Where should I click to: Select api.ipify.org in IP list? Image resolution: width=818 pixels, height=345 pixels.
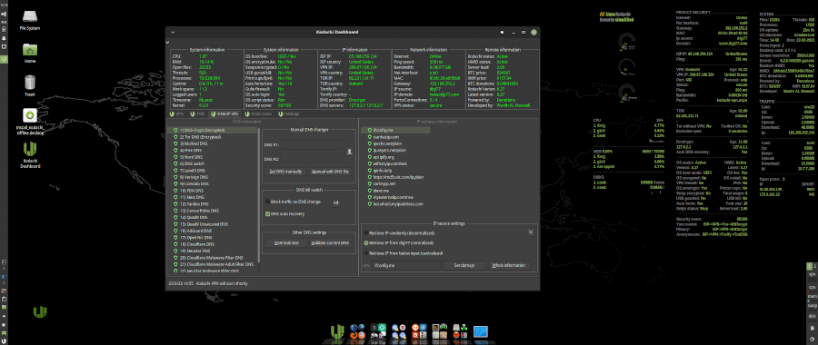(384, 157)
